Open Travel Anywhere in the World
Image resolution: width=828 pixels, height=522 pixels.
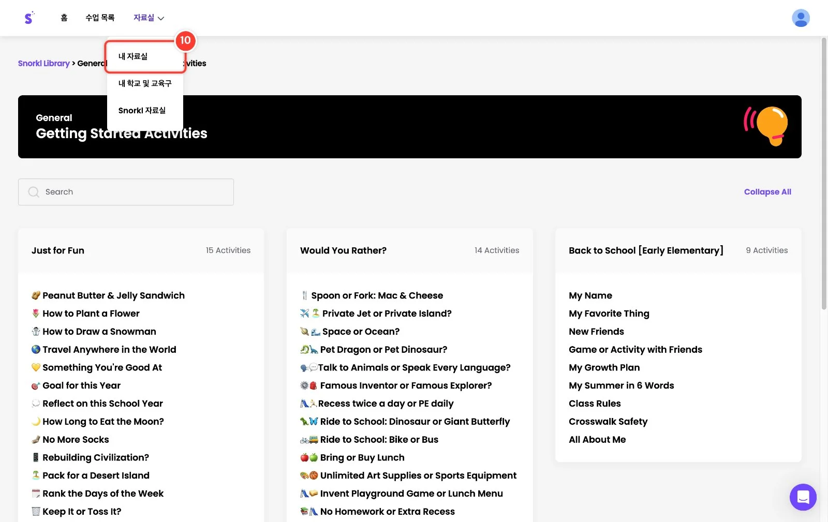tap(104, 350)
